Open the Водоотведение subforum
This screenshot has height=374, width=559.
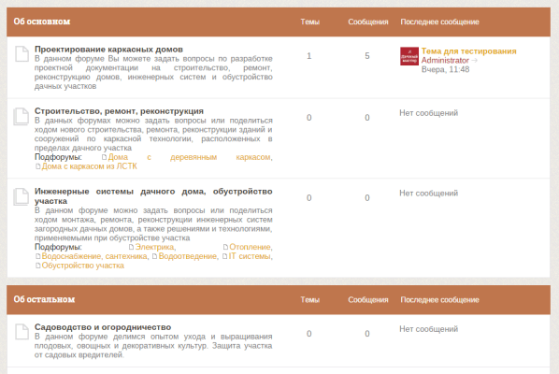pyautogui.click(x=188, y=256)
